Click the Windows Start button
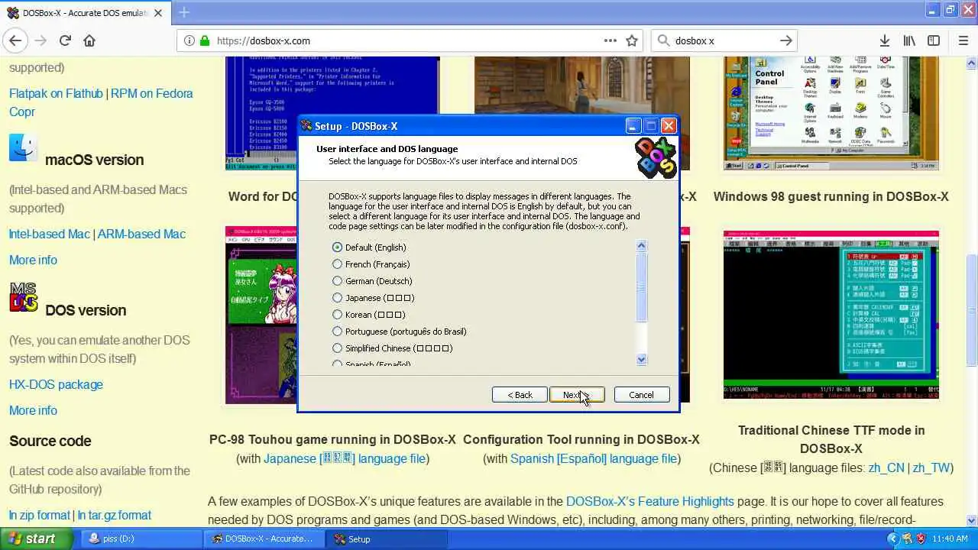This screenshot has height=550, width=978. [37, 539]
